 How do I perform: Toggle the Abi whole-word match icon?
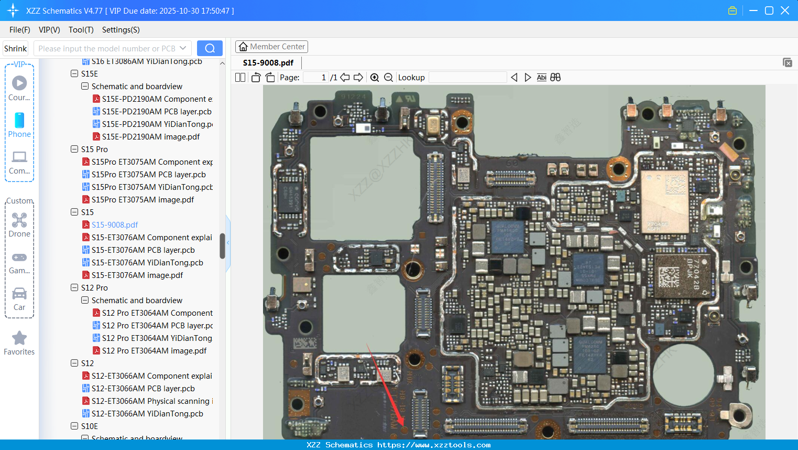541,78
